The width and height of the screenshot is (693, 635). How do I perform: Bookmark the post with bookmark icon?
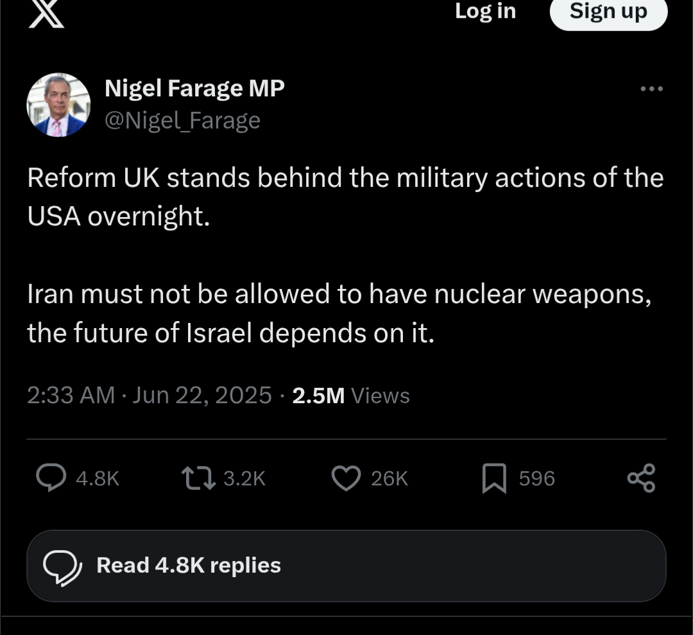(x=494, y=478)
